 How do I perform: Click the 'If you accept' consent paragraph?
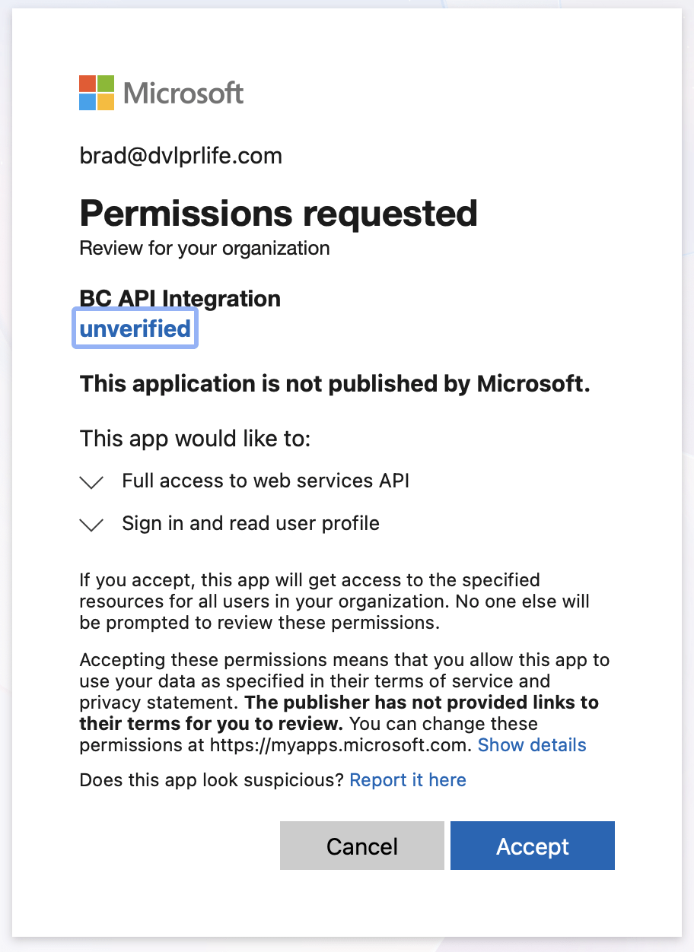coord(335,601)
